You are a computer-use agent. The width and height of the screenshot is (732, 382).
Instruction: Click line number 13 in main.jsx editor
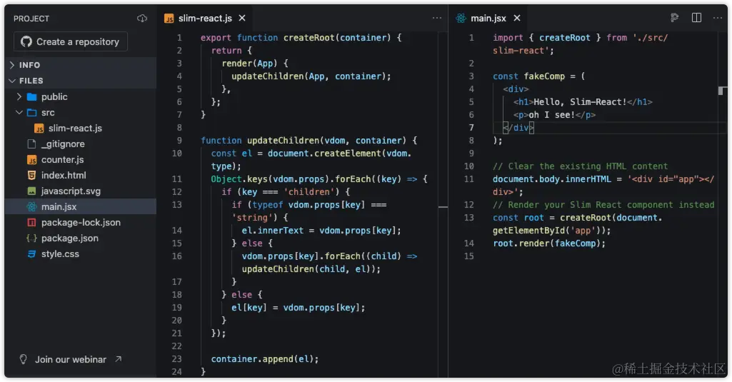[468, 218]
